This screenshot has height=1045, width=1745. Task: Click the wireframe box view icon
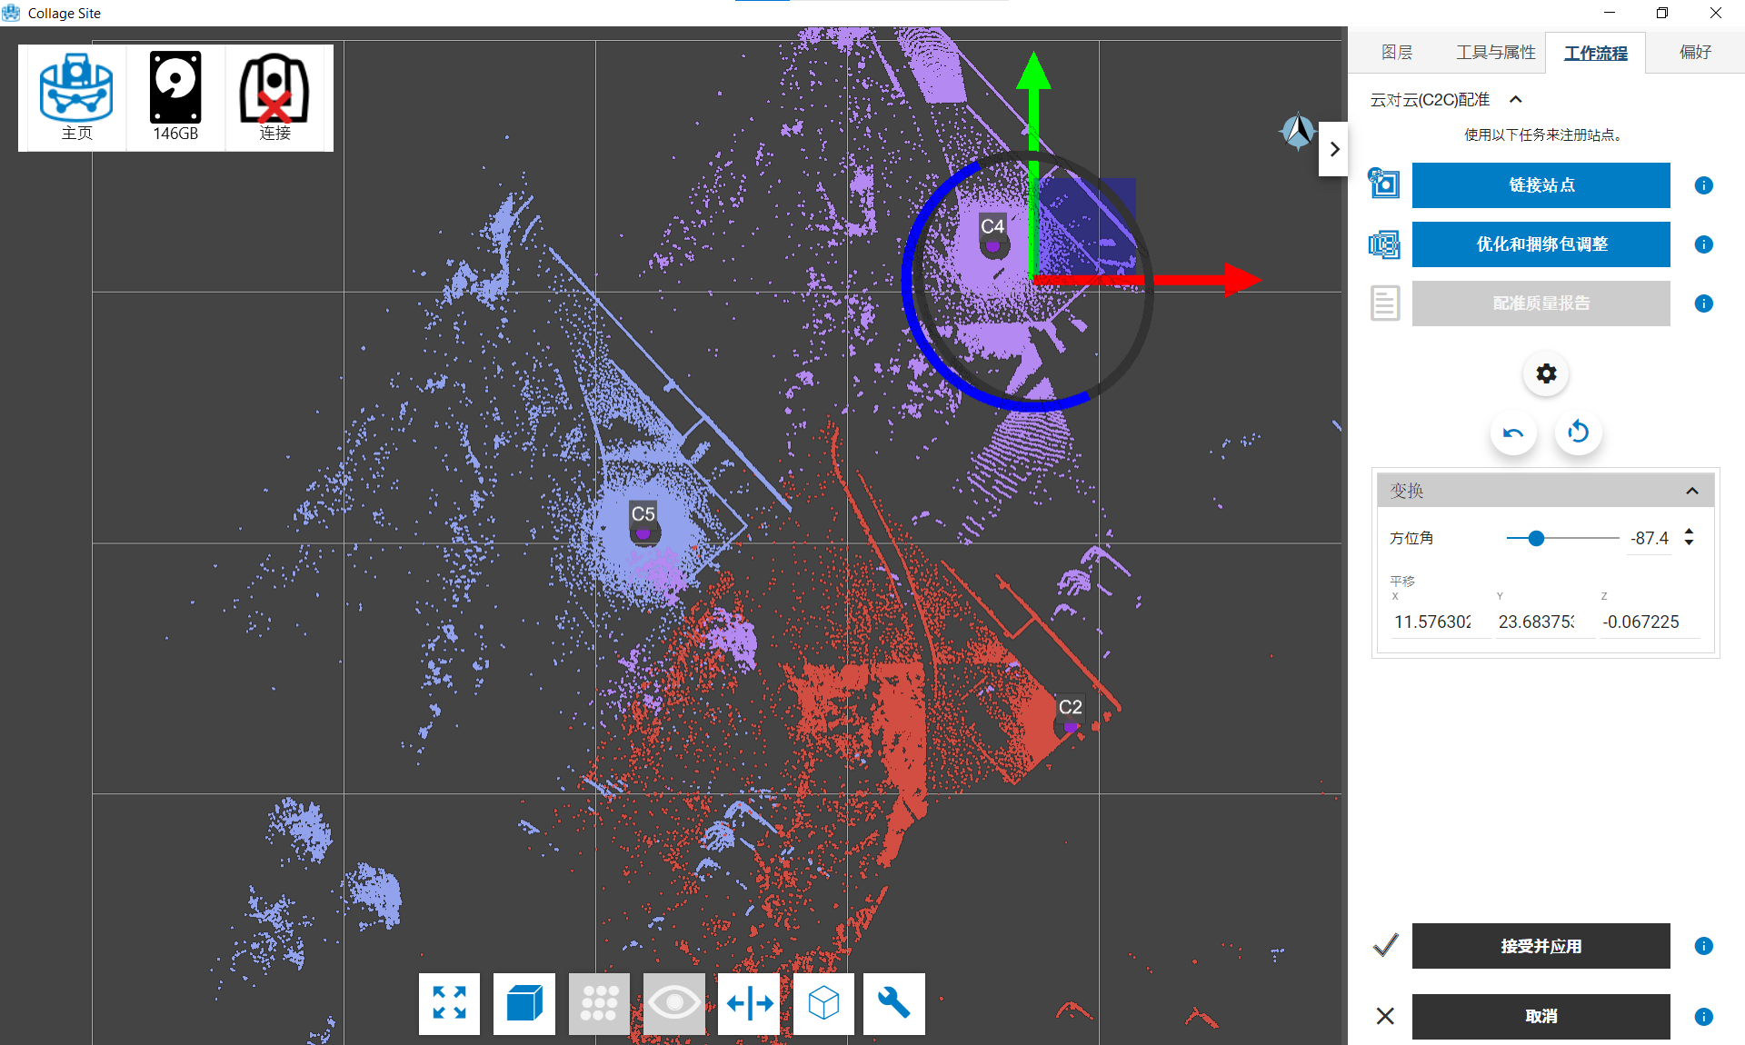click(823, 1003)
